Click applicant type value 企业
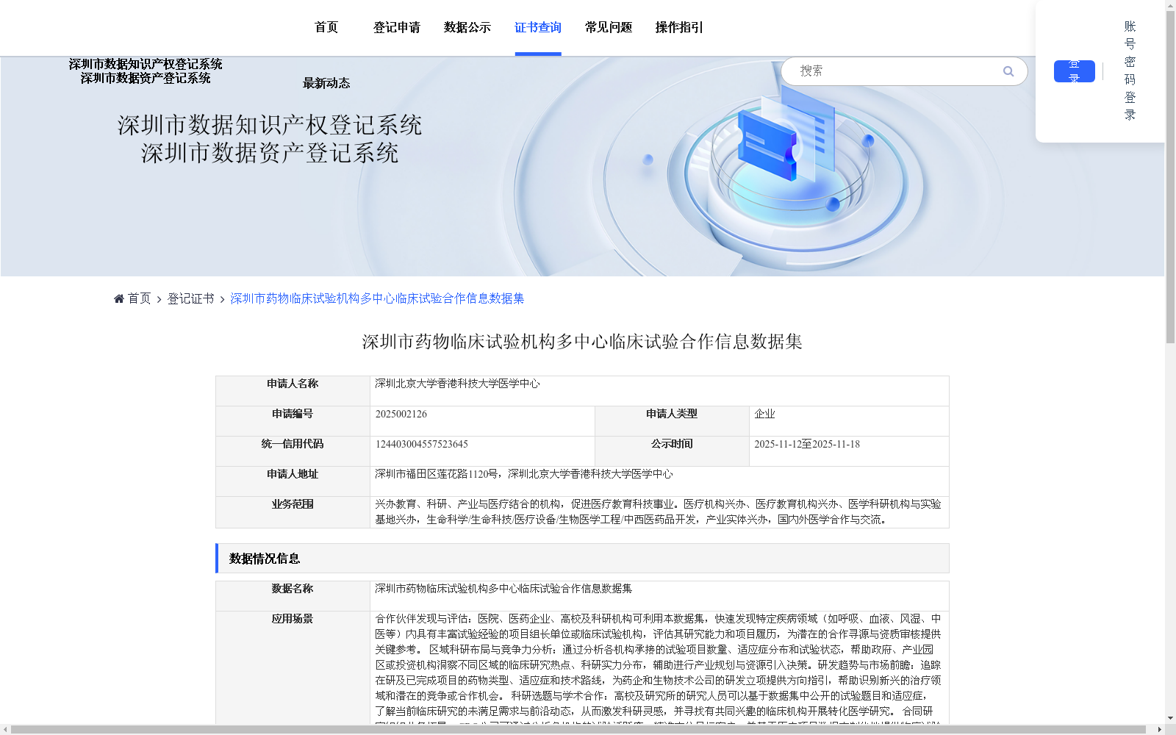The width and height of the screenshot is (1176, 735). click(x=764, y=414)
